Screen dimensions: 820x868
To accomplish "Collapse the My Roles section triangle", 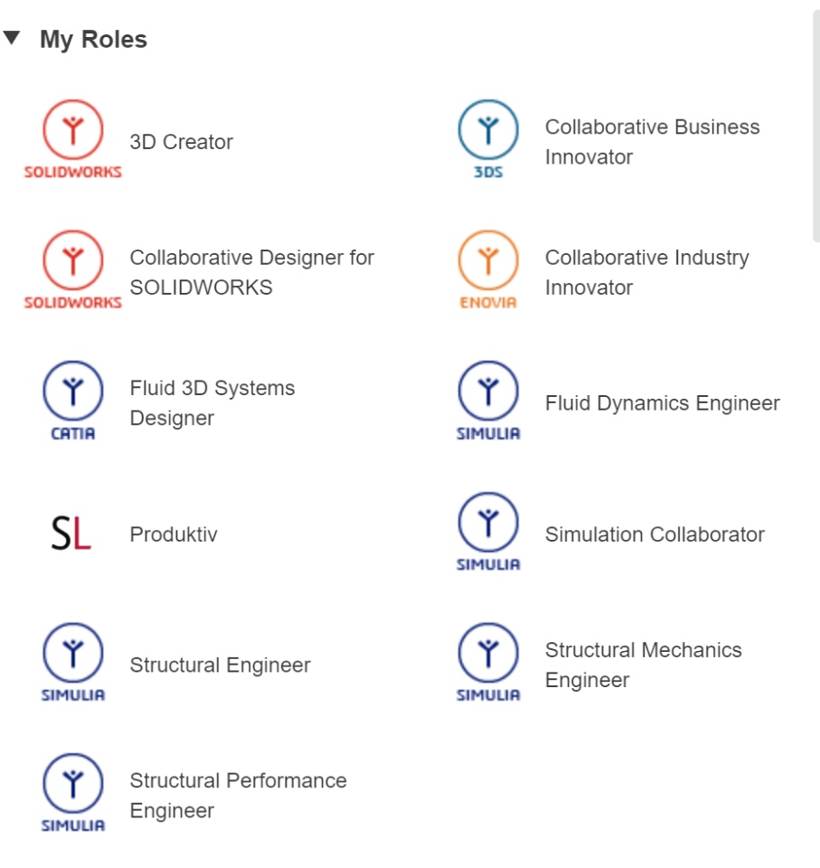I will (x=12, y=38).
